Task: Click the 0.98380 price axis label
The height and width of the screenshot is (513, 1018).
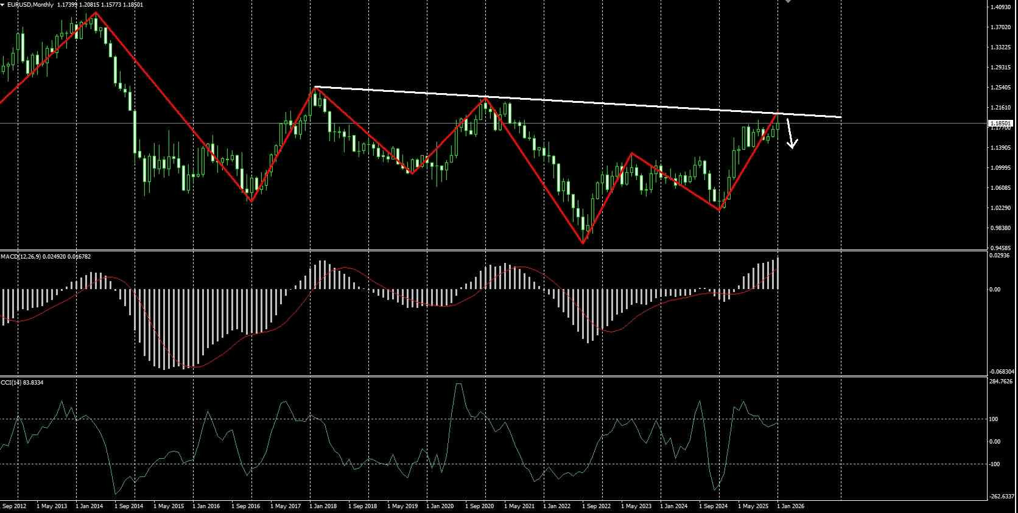Action: pos(1001,228)
